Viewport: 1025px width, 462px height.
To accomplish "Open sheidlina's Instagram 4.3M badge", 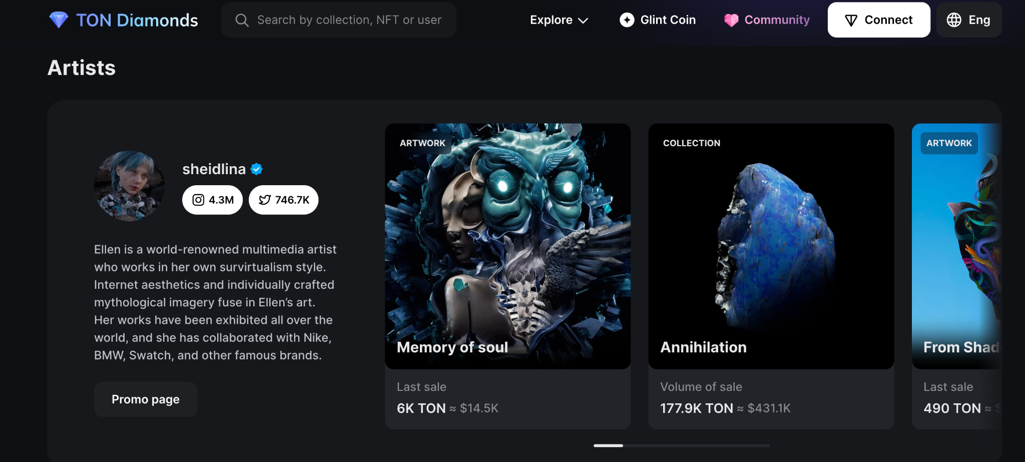I will pyautogui.click(x=213, y=200).
